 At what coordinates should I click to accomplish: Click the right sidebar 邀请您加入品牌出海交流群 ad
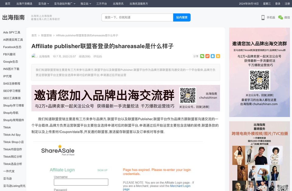pos(259,73)
